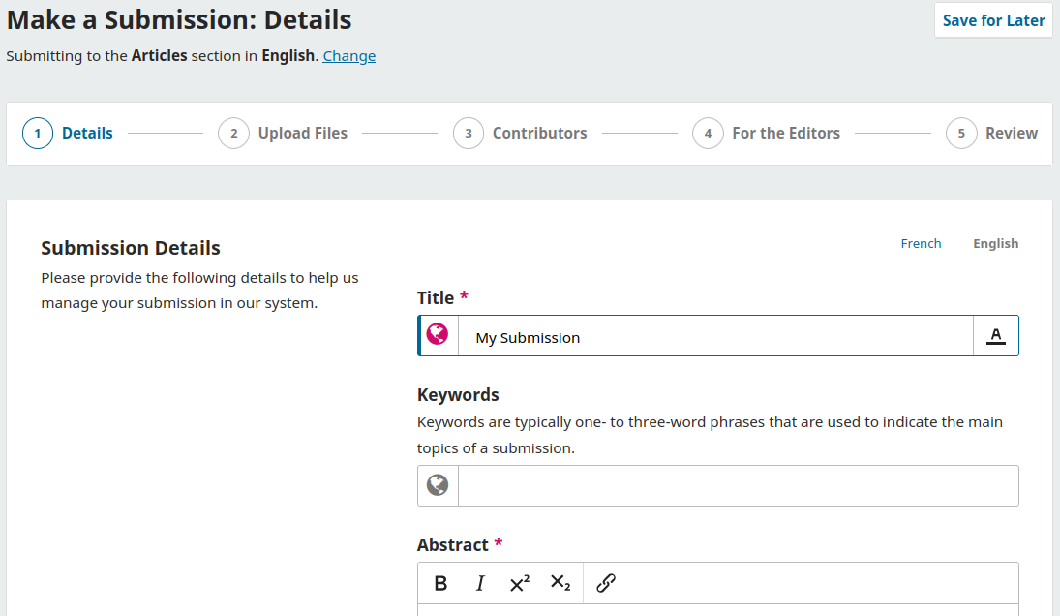
Task: Go to step 2 Upload Files
Action: point(283,134)
